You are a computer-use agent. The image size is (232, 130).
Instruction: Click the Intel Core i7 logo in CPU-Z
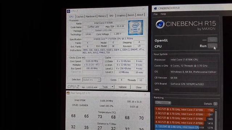click(136, 27)
